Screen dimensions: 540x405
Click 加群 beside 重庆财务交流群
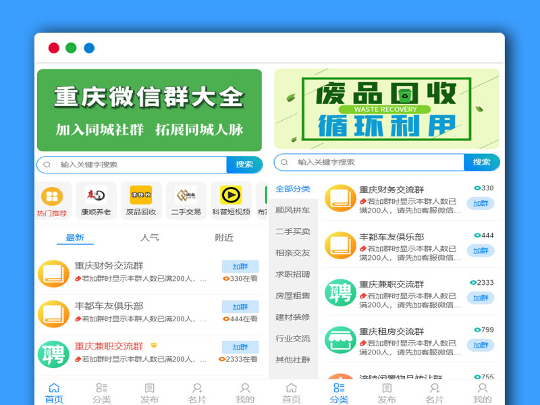point(240,267)
